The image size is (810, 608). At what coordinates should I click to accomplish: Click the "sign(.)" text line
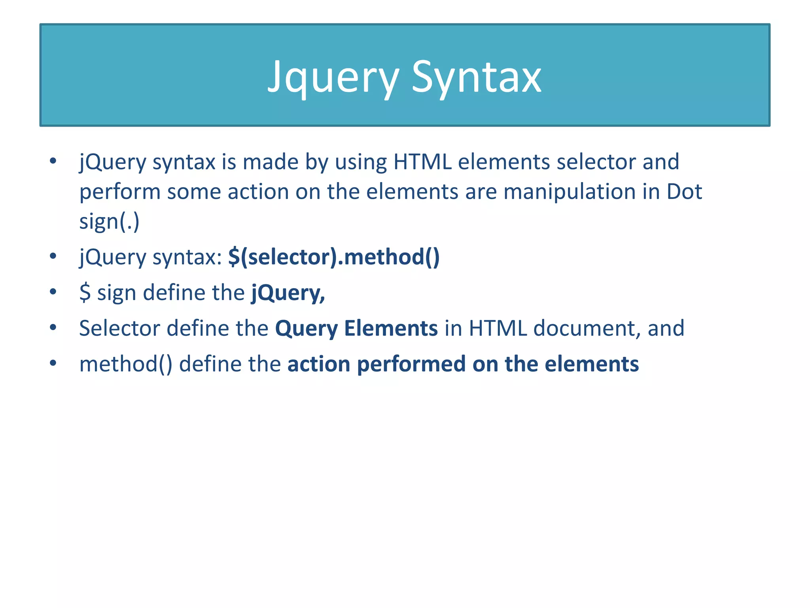(x=109, y=222)
